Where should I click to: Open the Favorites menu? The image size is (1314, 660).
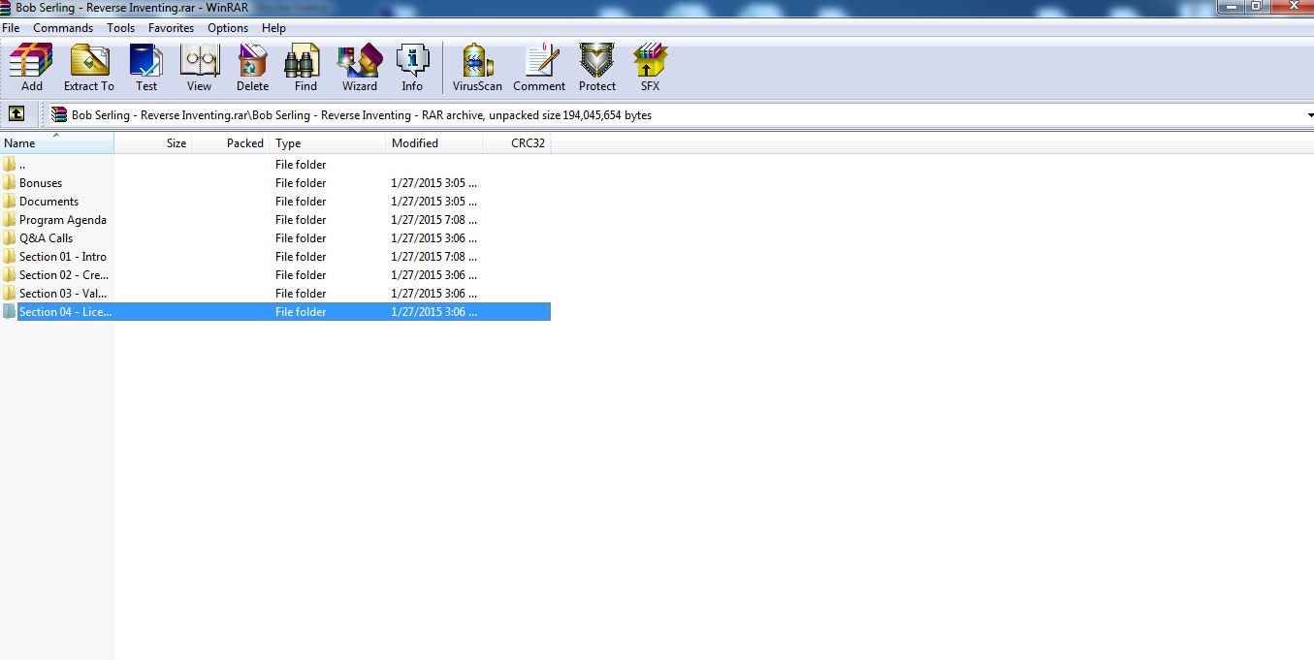(171, 28)
